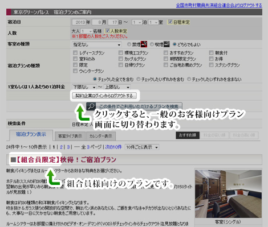Switch to 宿泊プラン表示 tab

click(x=31, y=135)
